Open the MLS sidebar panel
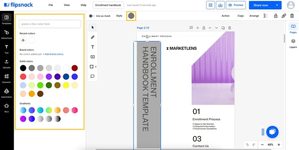299x150 pixels. 7,108
